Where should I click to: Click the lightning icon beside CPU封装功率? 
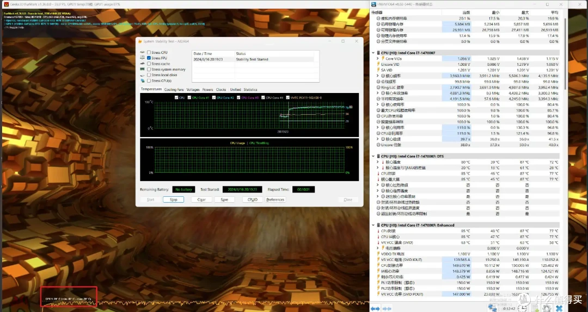[x=378, y=265]
